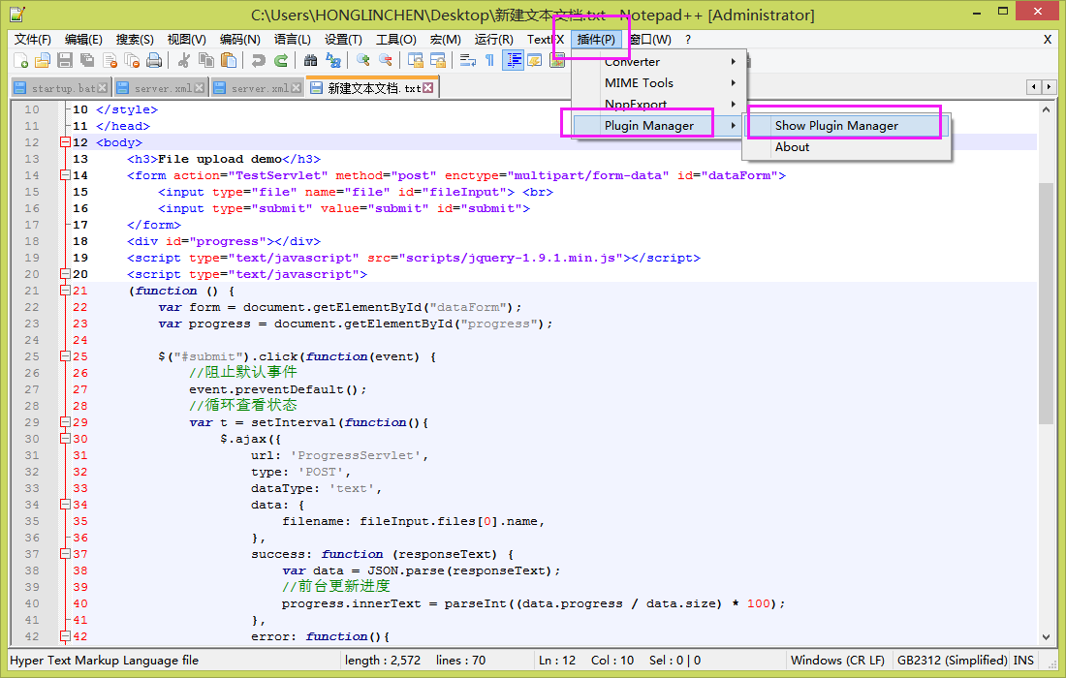Click the 插件(P) plugins menu

[596, 40]
